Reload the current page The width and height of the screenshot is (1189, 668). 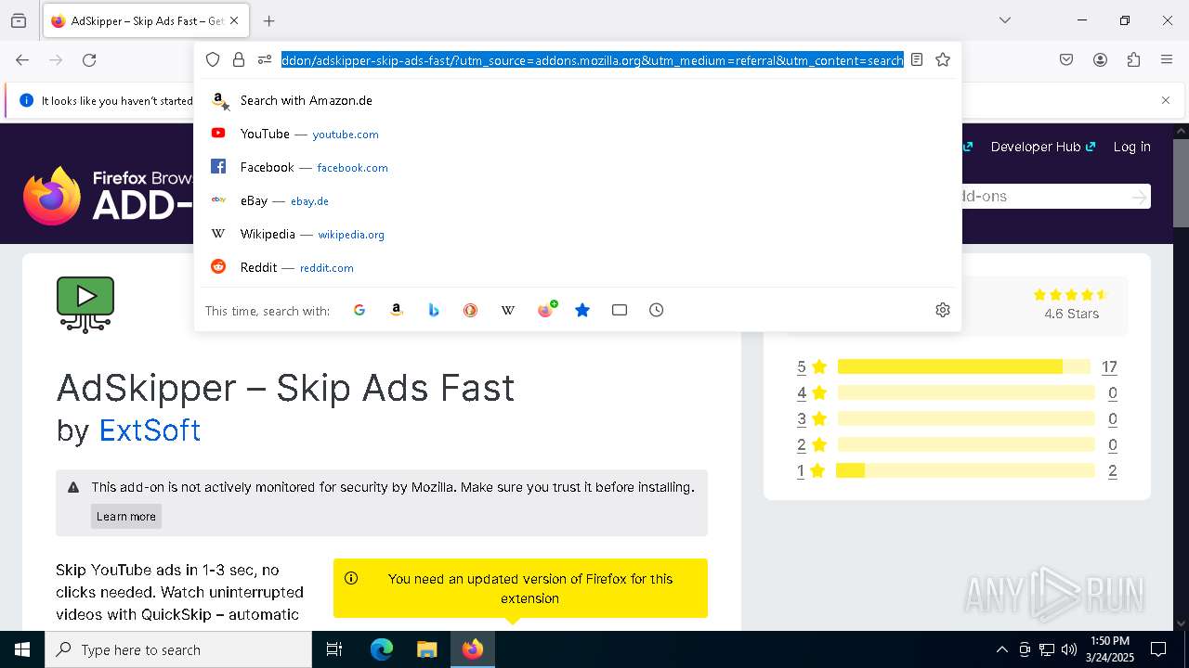89,59
